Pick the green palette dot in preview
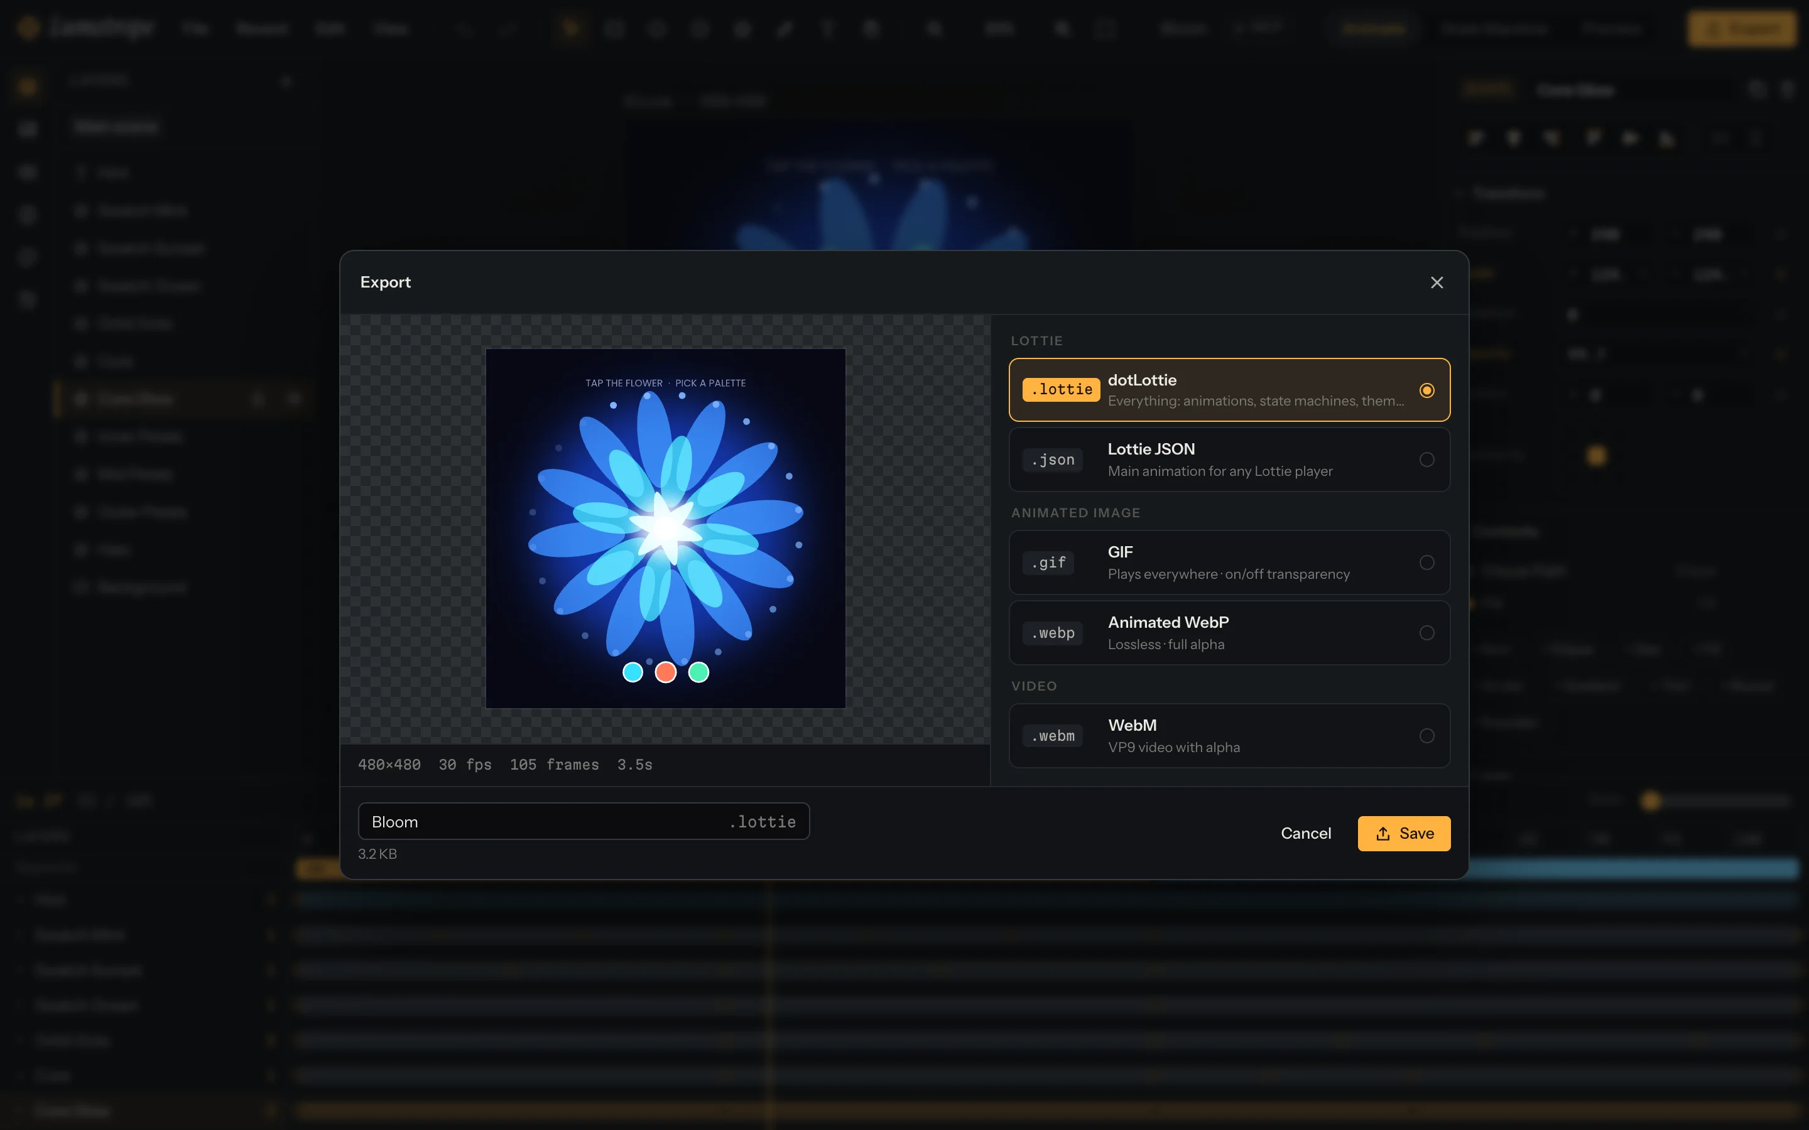Image resolution: width=1809 pixels, height=1130 pixels. 698,672
